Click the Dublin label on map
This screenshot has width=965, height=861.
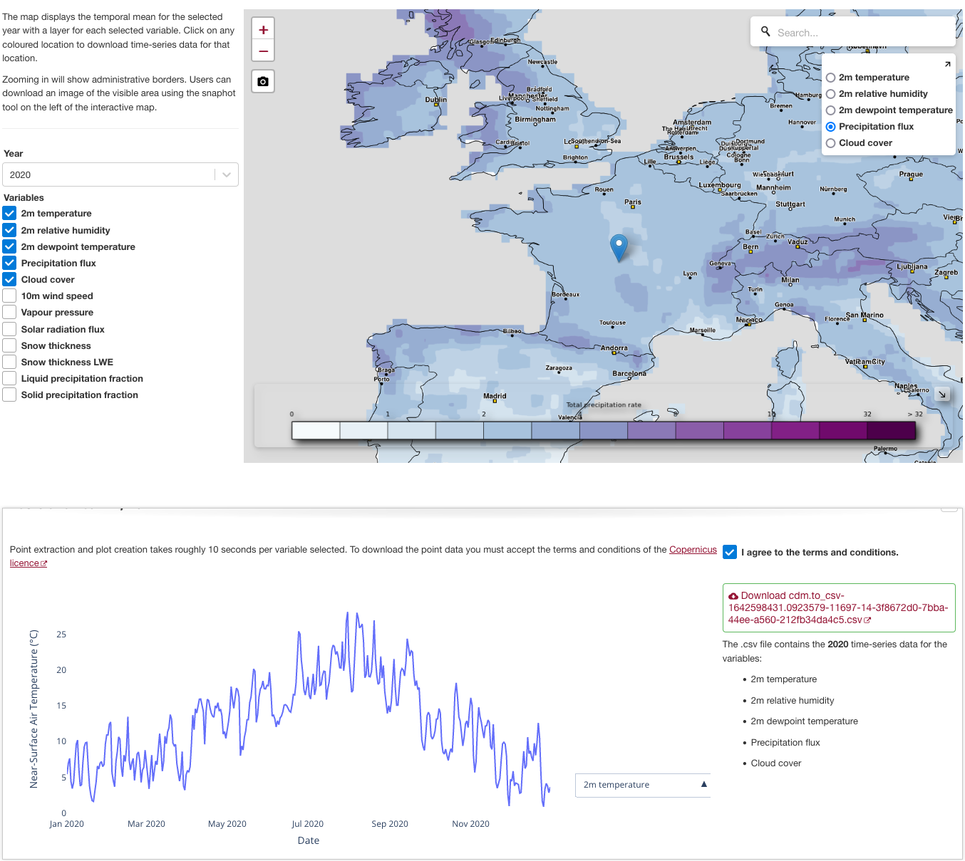click(436, 100)
